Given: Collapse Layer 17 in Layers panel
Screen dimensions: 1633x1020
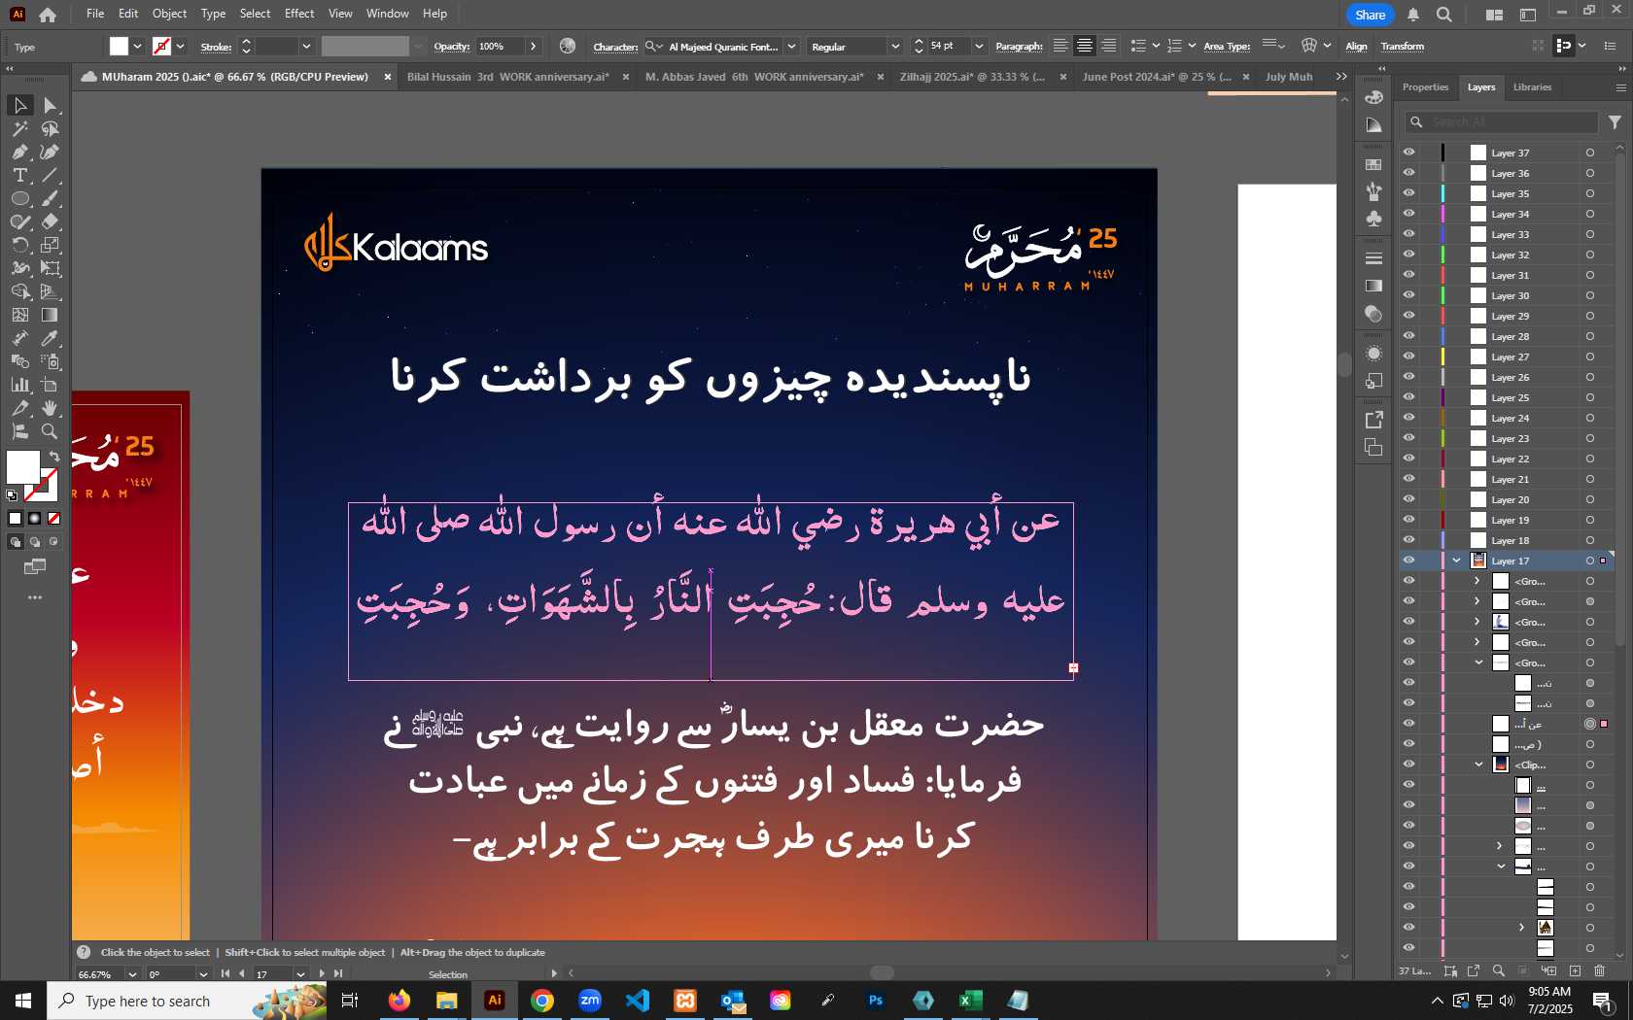Looking at the screenshot, I should coord(1456,561).
